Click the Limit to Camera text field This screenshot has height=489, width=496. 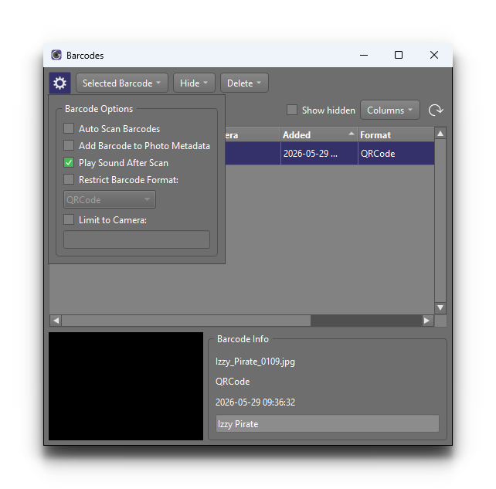tap(137, 239)
